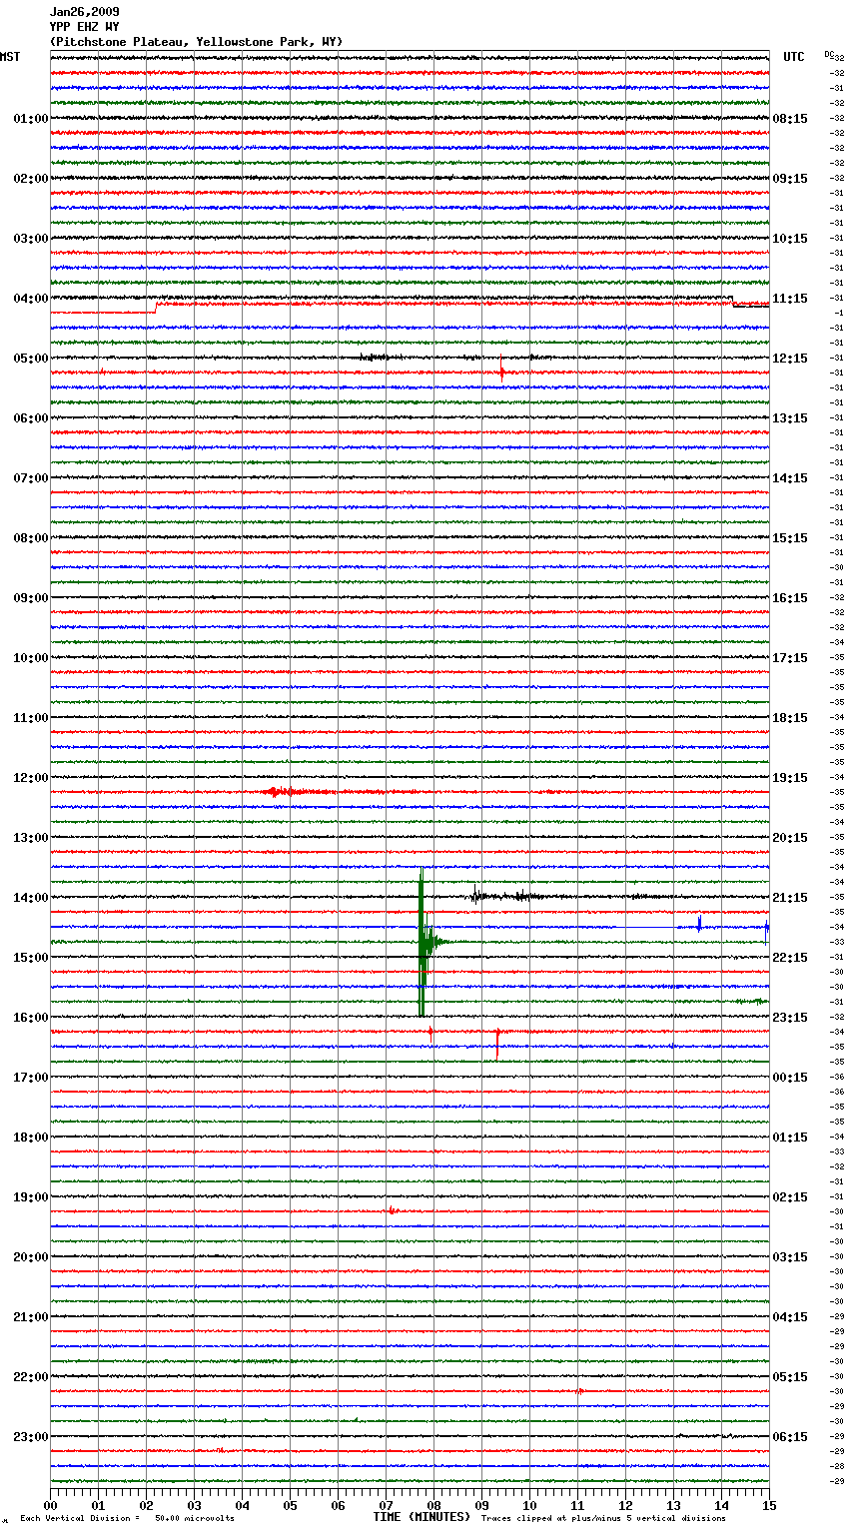
Task: Click the 21:15 UTC time label
Action: (790, 898)
